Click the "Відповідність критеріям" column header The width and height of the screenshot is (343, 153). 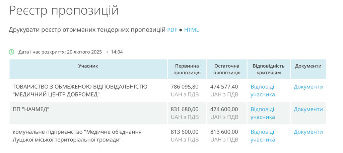click(x=269, y=69)
